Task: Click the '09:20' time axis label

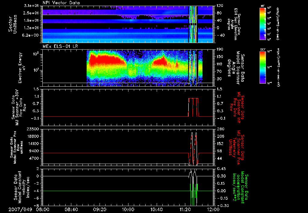Action: [x=100, y=209]
